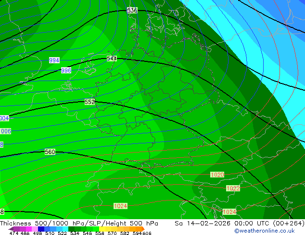Viewport: 305px width, 235px height.
Task: Click the chart title 'Thickness 500/1000 hPa/SLP/Height 500 hPa'
Action: point(79,223)
